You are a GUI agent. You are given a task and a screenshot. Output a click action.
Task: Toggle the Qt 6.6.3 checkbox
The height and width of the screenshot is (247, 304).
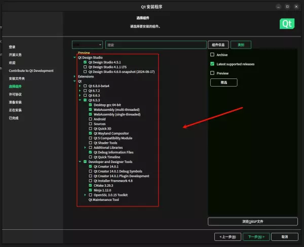(x=85, y=95)
